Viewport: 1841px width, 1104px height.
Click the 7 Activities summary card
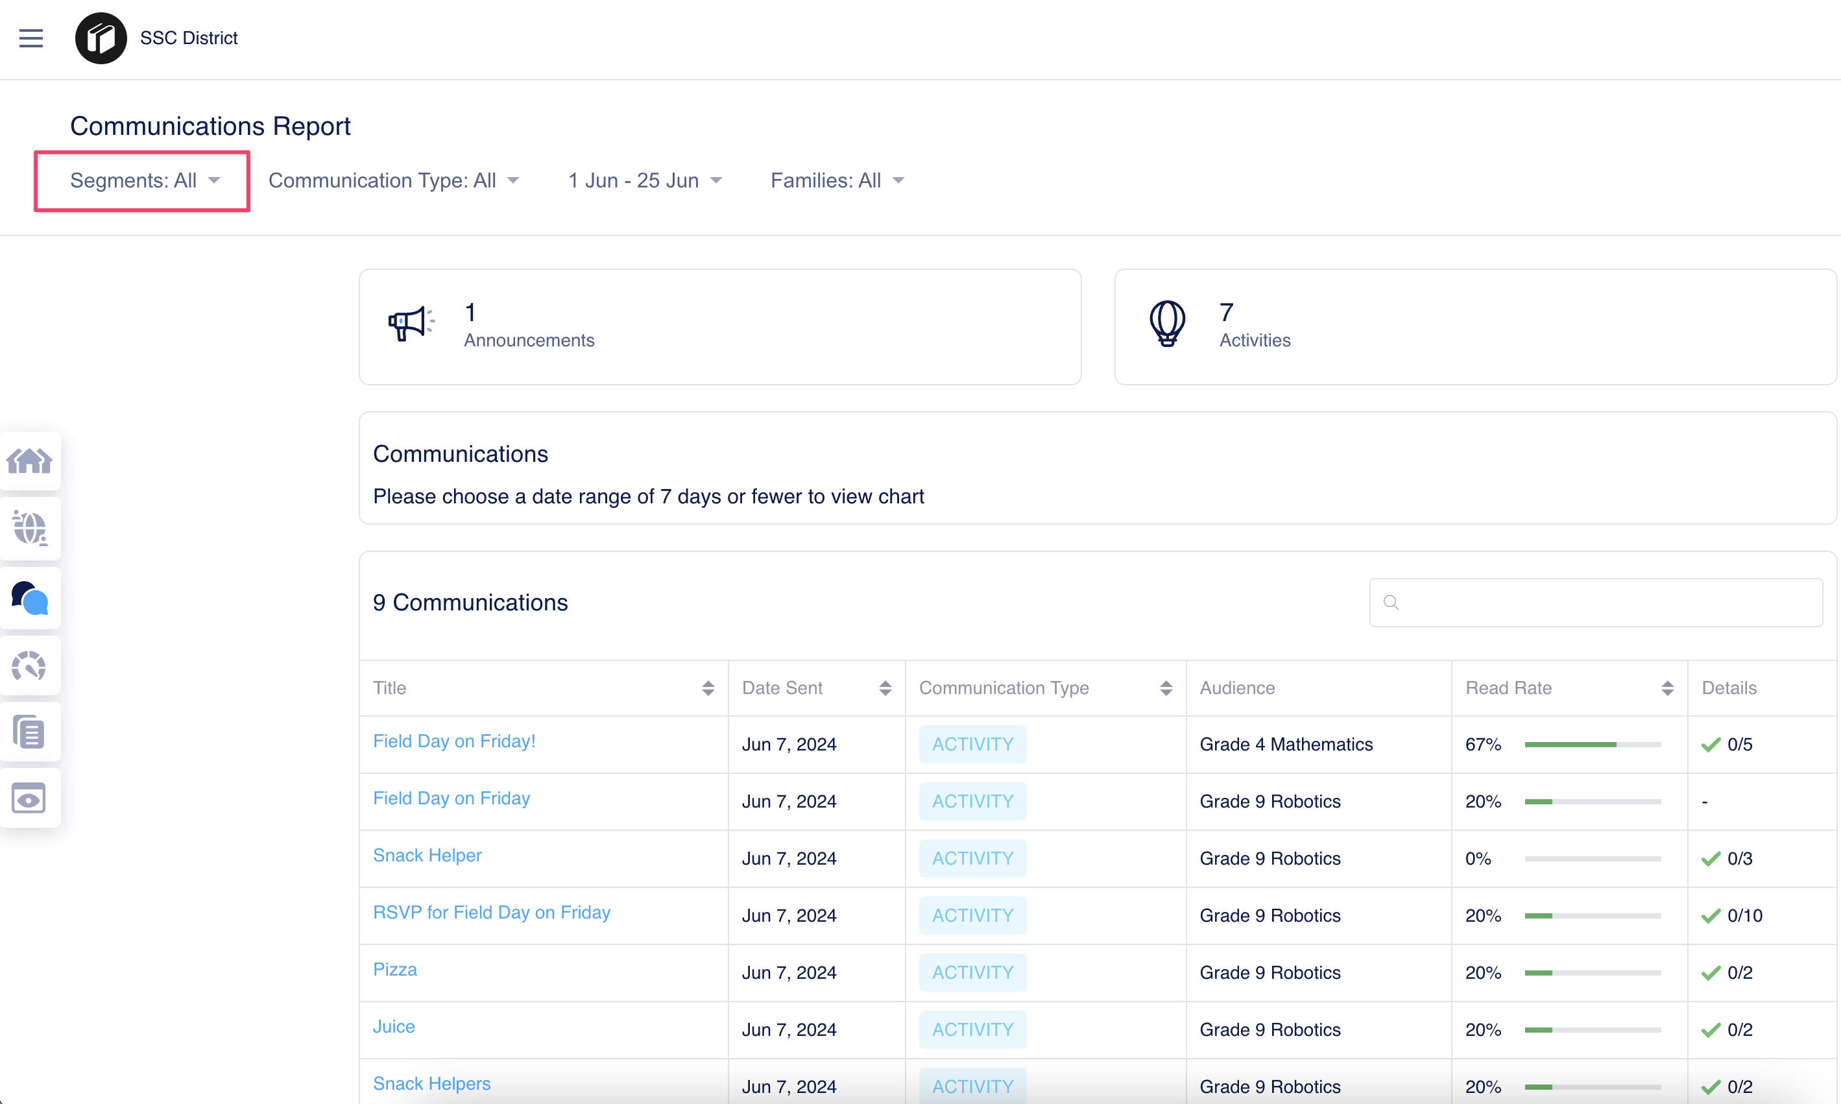pos(1475,326)
